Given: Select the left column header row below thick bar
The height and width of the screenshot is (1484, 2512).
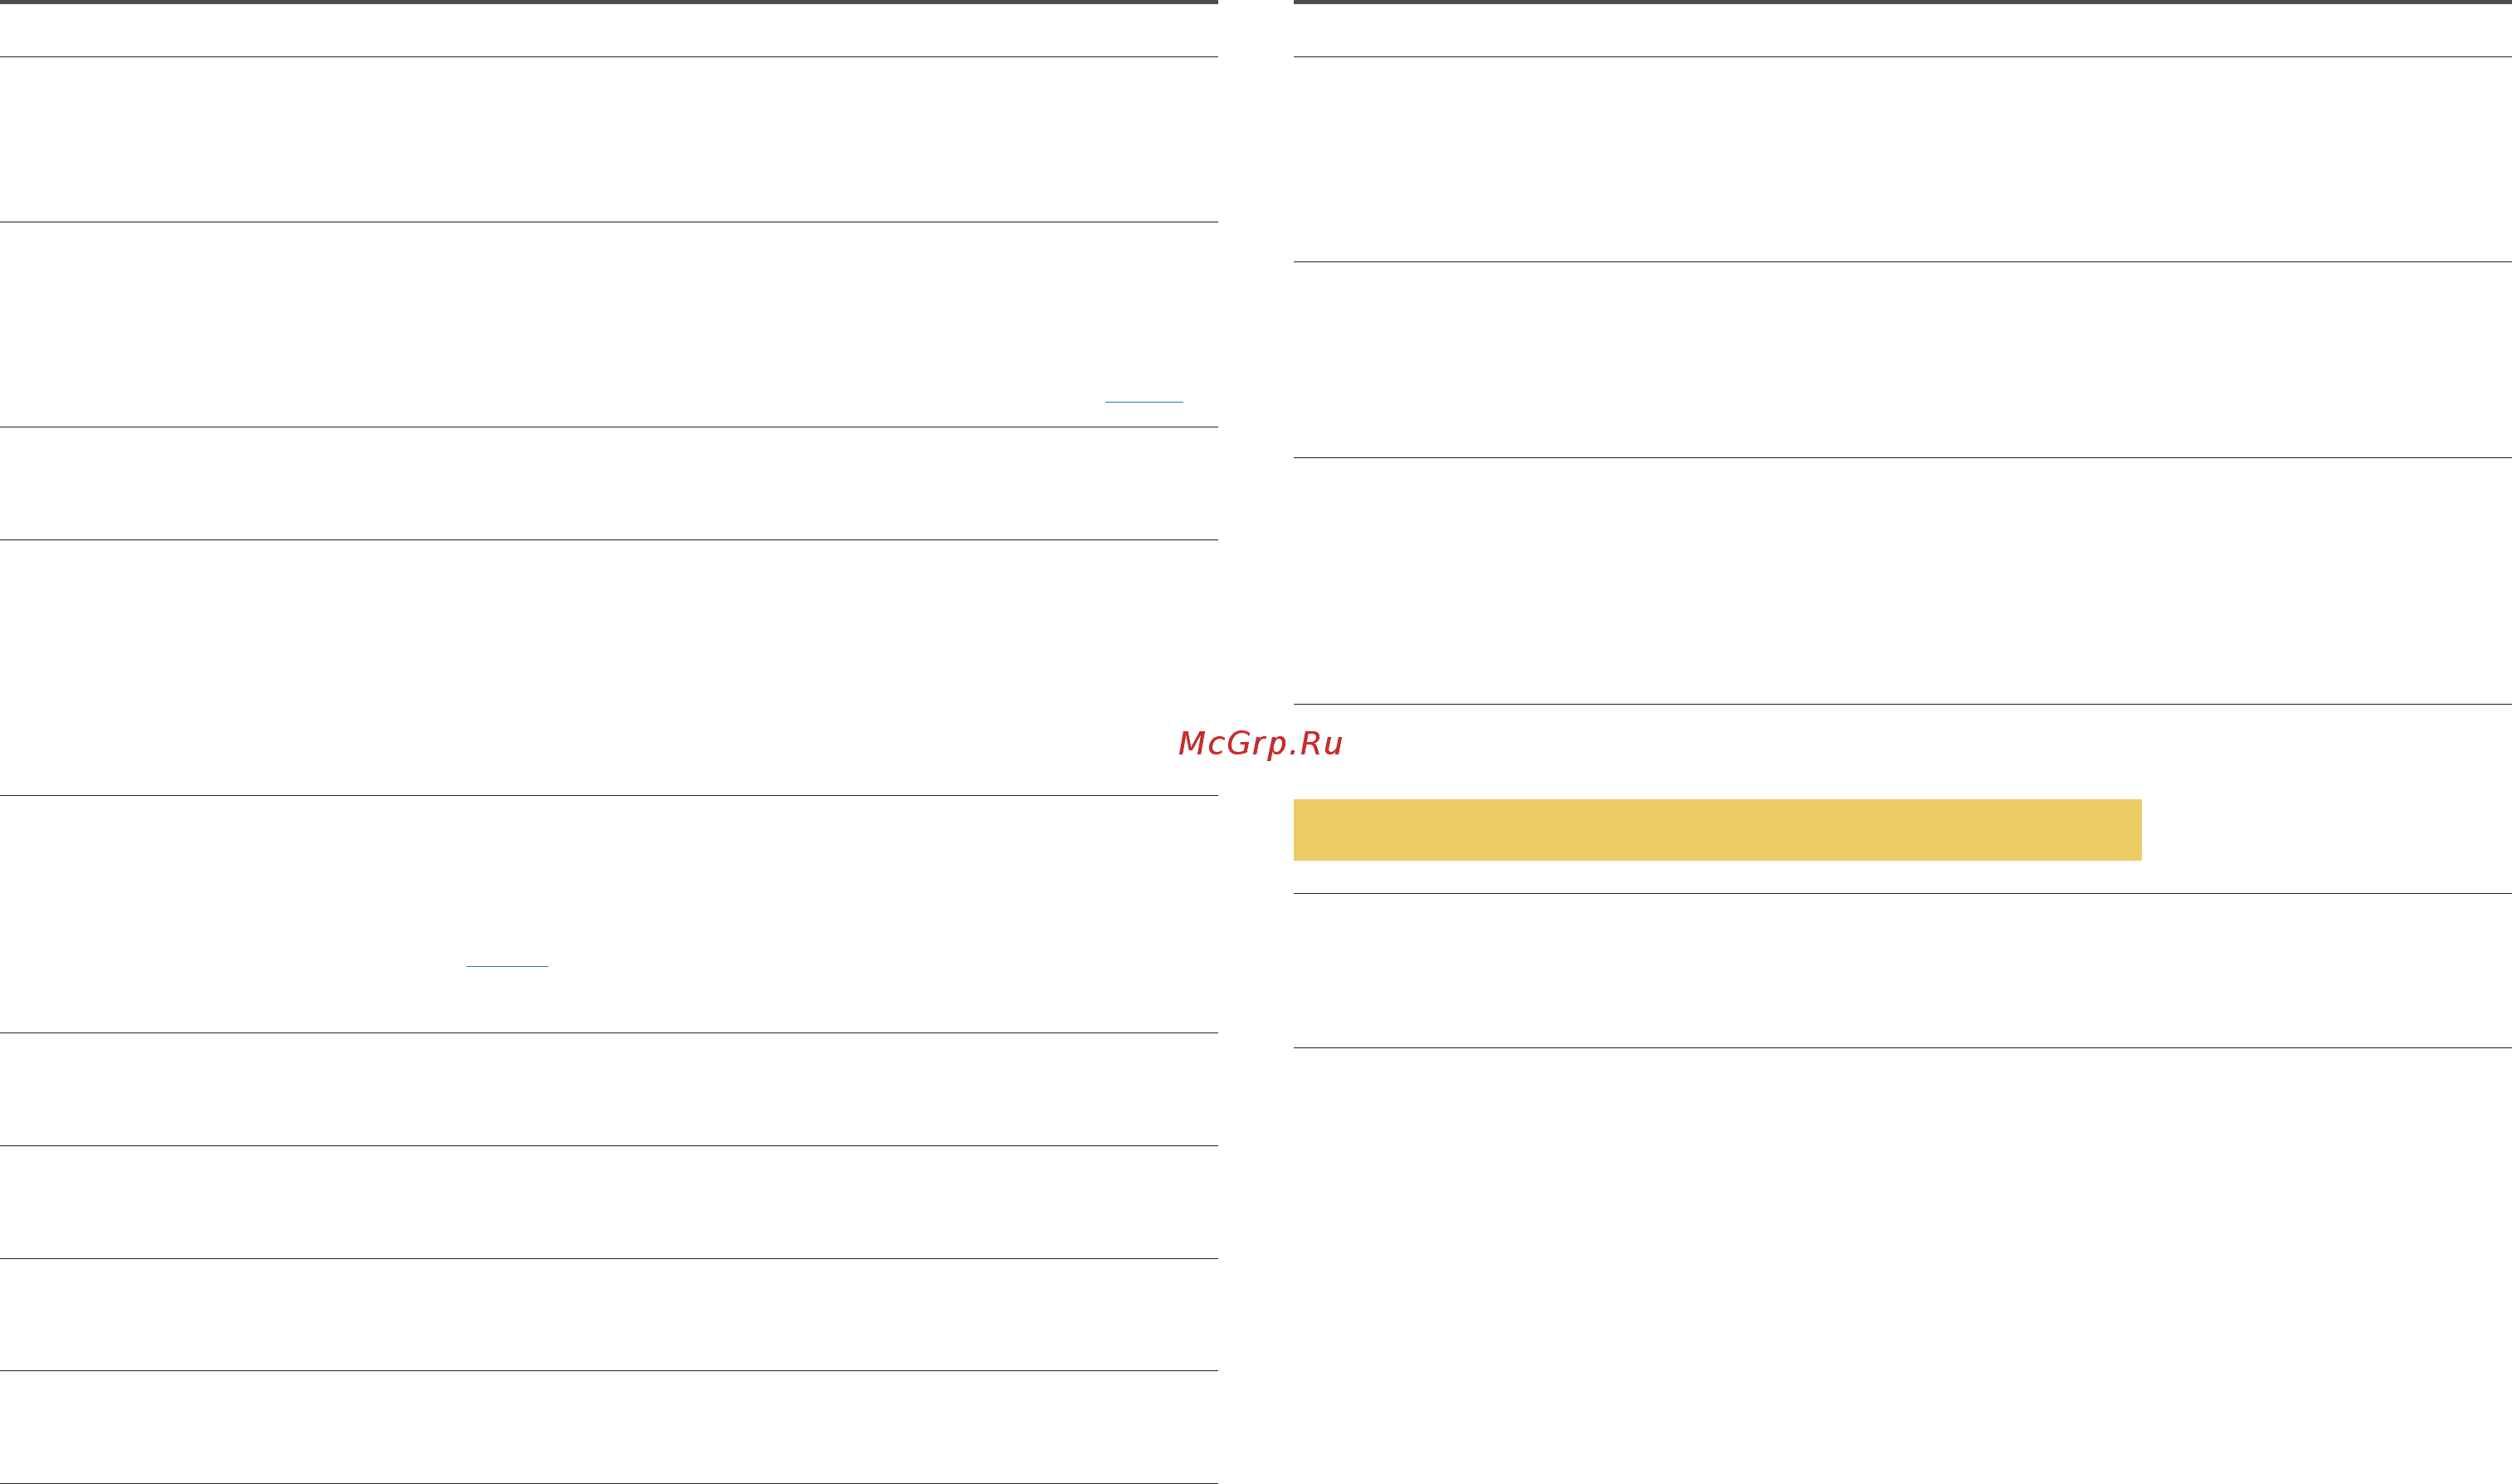Looking at the screenshot, I should 609,30.
